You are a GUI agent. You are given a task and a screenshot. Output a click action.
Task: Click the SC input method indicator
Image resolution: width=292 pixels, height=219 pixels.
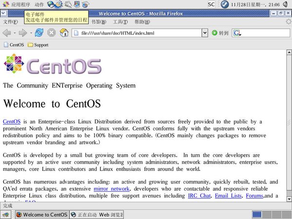coord(211,4)
